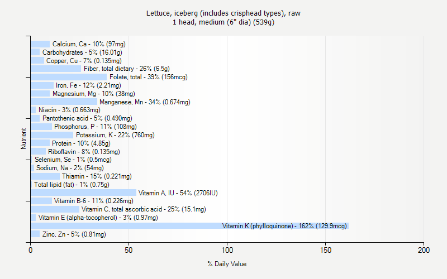The width and height of the screenshot is (447, 279).
Task: Click the Thiamin - 15% (0.221mg) label
Action: click(x=97, y=176)
